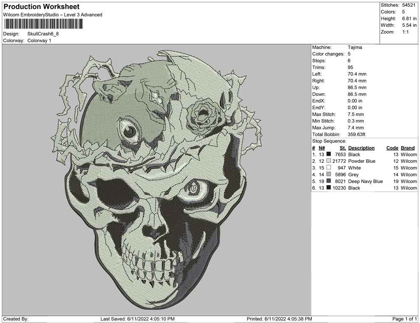Click the 'N#' column header
The image size is (420, 323).
coord(322,148)
